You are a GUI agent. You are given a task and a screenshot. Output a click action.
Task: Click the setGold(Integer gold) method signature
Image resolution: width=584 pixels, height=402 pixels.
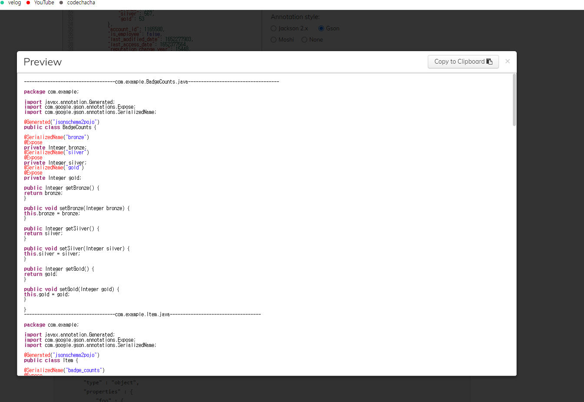(x=72, y=289)
